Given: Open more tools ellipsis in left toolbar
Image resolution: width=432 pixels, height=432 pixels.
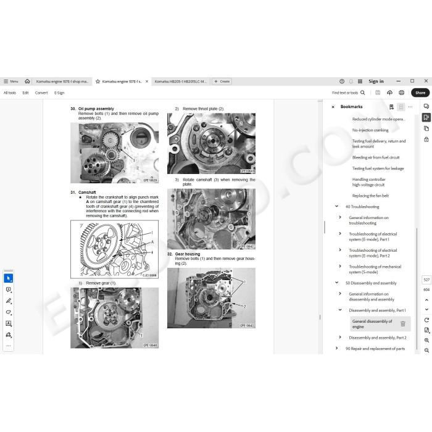Looking at the screenshot, I should 9,346.
